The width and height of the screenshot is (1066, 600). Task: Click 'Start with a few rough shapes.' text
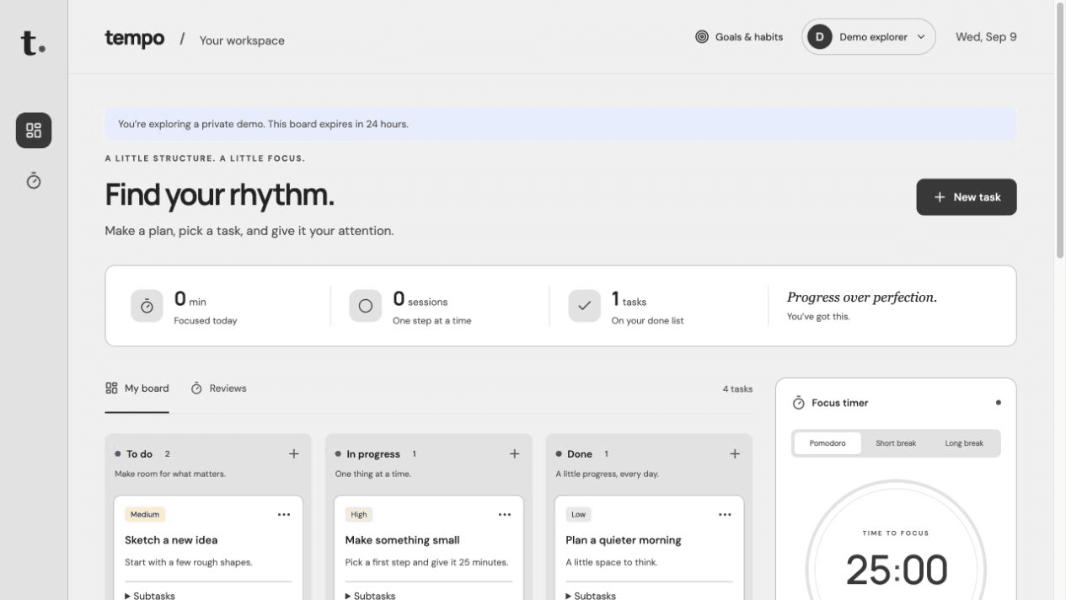coord(189,562)
